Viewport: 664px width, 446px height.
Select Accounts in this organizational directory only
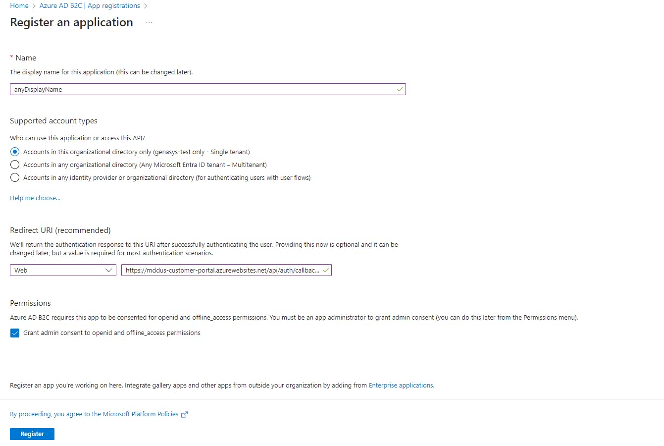tap(15, 152)
